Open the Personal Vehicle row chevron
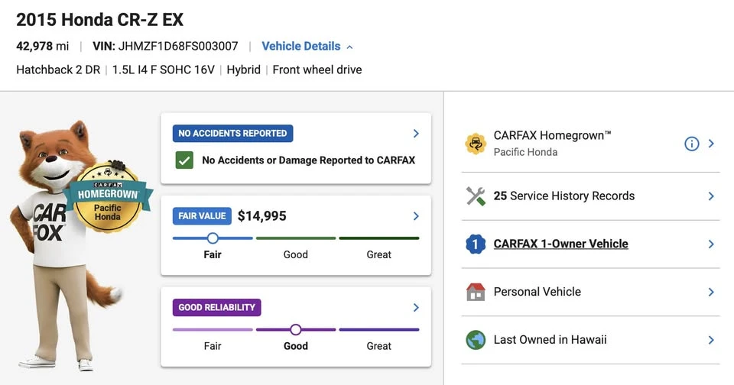Image resolution: width=734 pixels, height=385 pixels. 711,292
